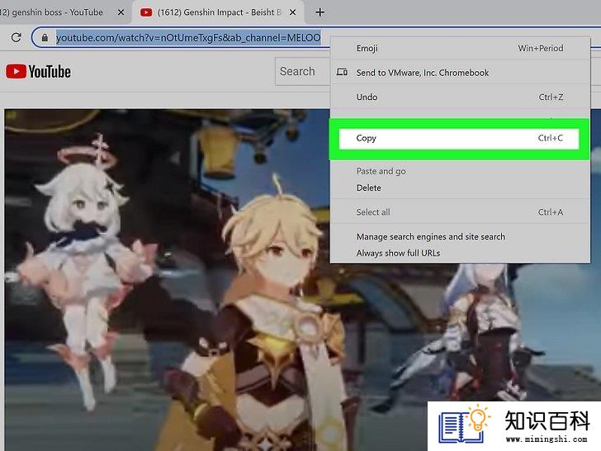Select the Genshin Impact Beisht tab
The height and width of the screenshot is (451, 601).
218,12
